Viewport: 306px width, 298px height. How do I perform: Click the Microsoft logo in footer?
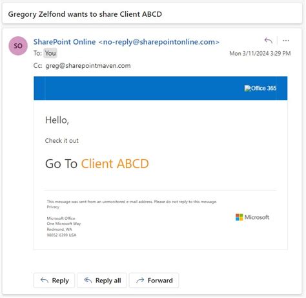(252, 217)
